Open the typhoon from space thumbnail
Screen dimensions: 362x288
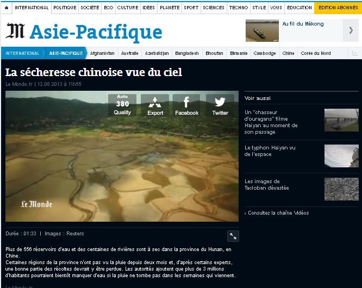pos(341,156)
